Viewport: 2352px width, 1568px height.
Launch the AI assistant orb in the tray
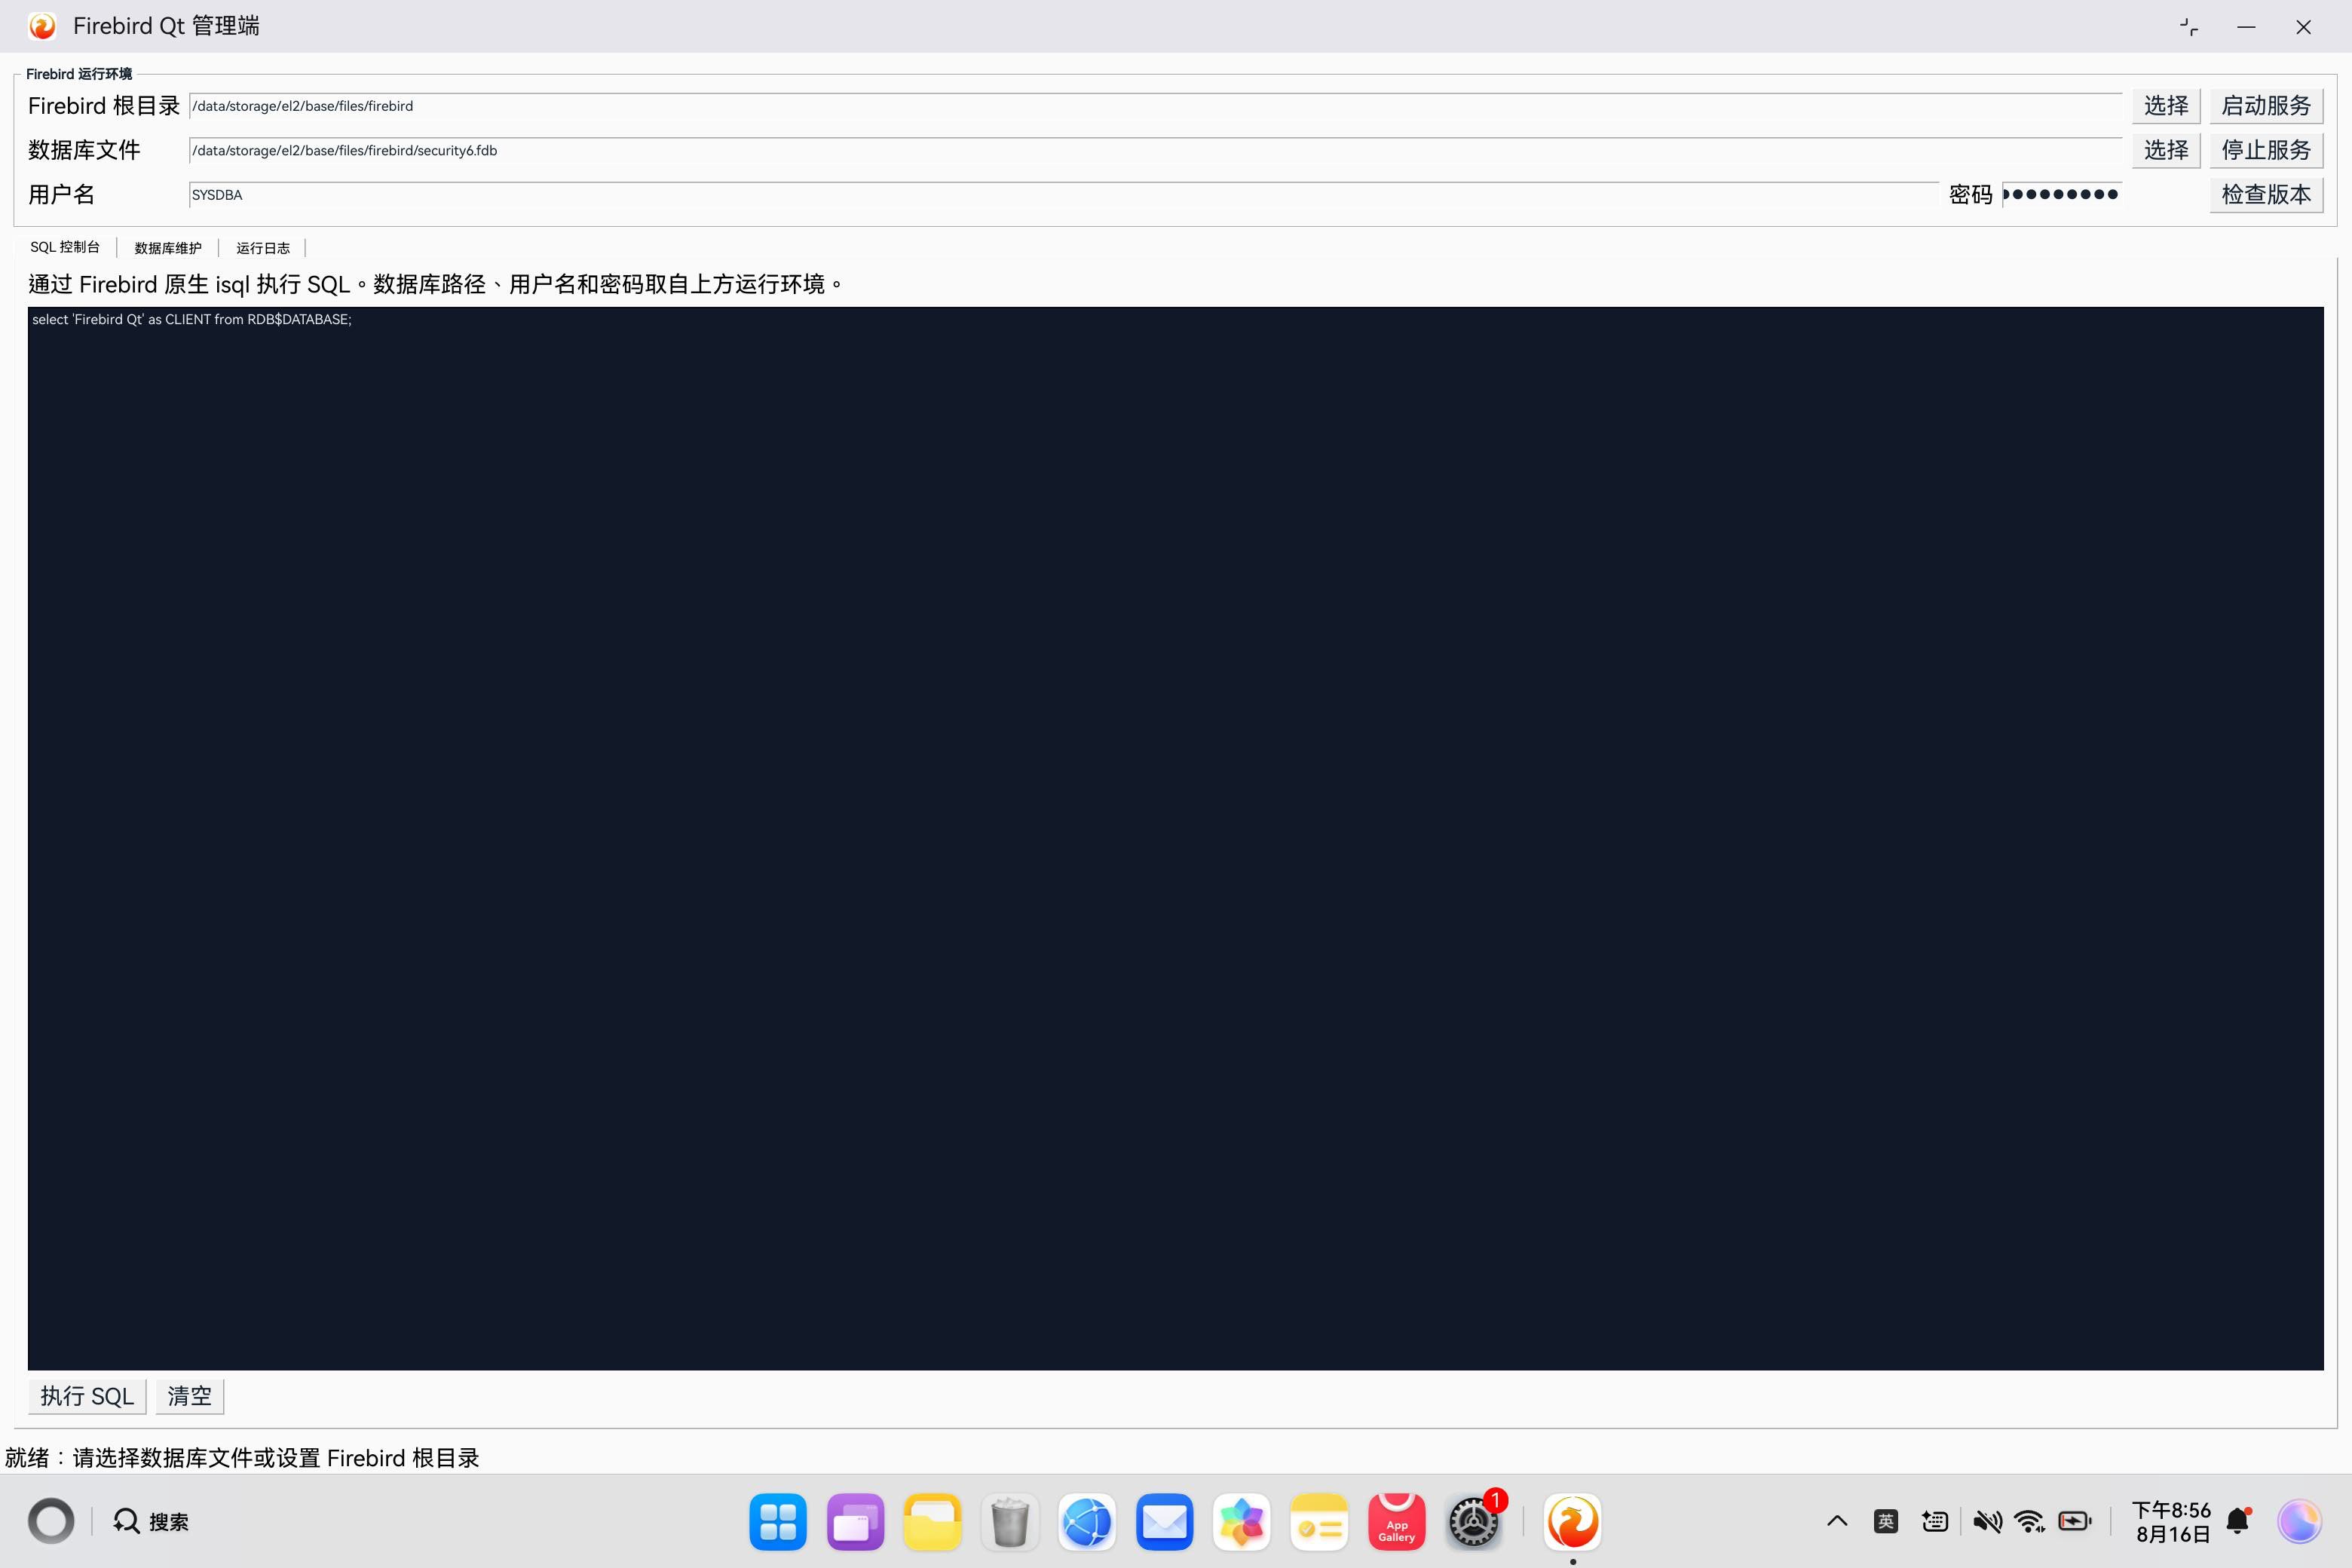pos(2299,1522)
